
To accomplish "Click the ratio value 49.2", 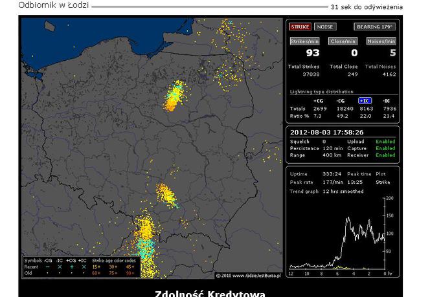I will tap(342, 116).
